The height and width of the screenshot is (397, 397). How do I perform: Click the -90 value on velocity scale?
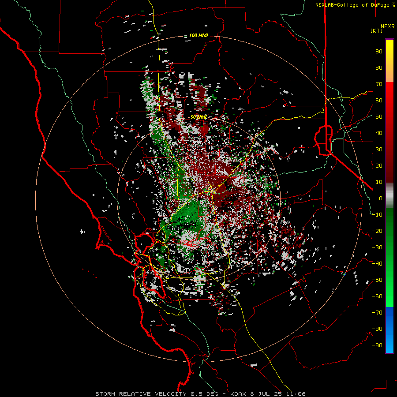pyautogui.click(x=377, y=345)
